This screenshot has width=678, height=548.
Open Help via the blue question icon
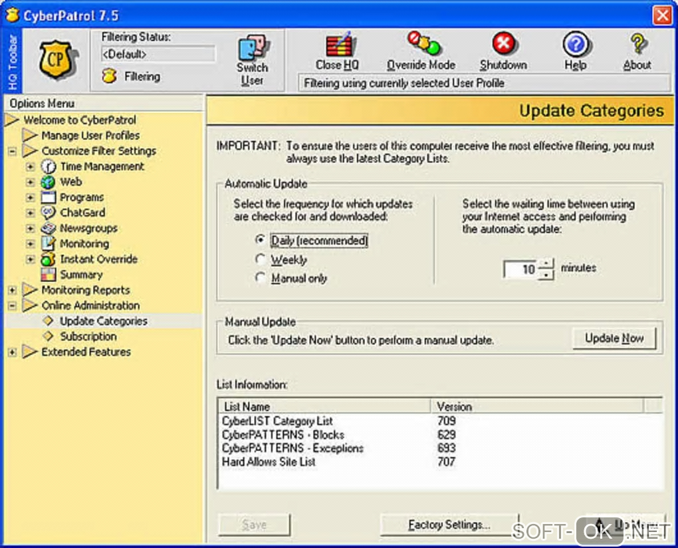[x=576, y=44]
